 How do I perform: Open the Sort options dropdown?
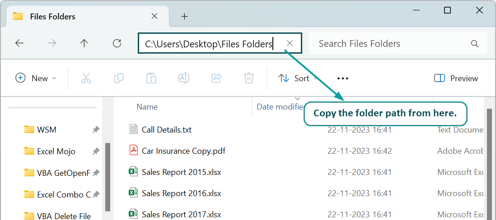[x=298, y=78]
